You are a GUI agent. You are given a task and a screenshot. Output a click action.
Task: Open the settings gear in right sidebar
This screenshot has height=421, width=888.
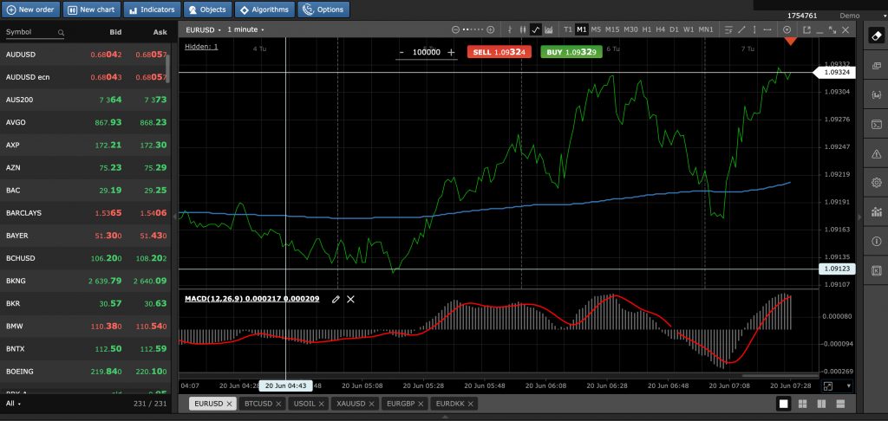click(x=876, y=183)
